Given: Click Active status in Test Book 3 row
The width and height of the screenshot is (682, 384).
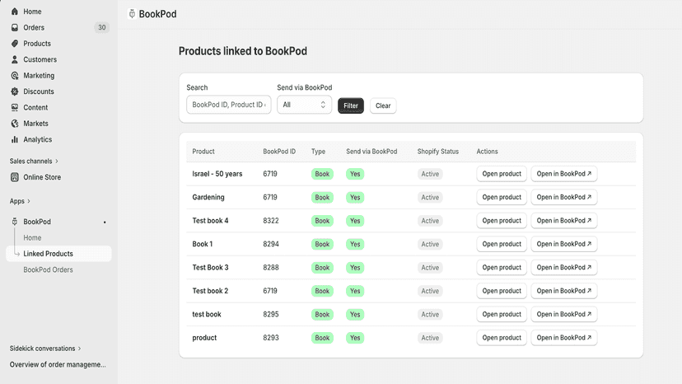Looking at the screenshot, I should [x=430, y=267].
